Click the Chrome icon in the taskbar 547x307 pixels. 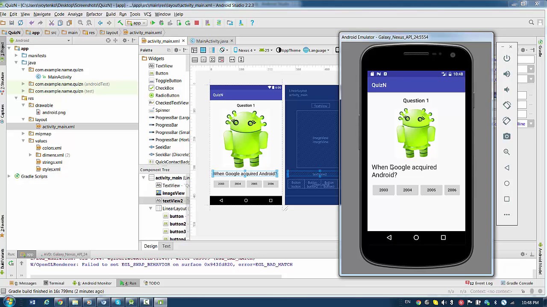coord(60,302)
